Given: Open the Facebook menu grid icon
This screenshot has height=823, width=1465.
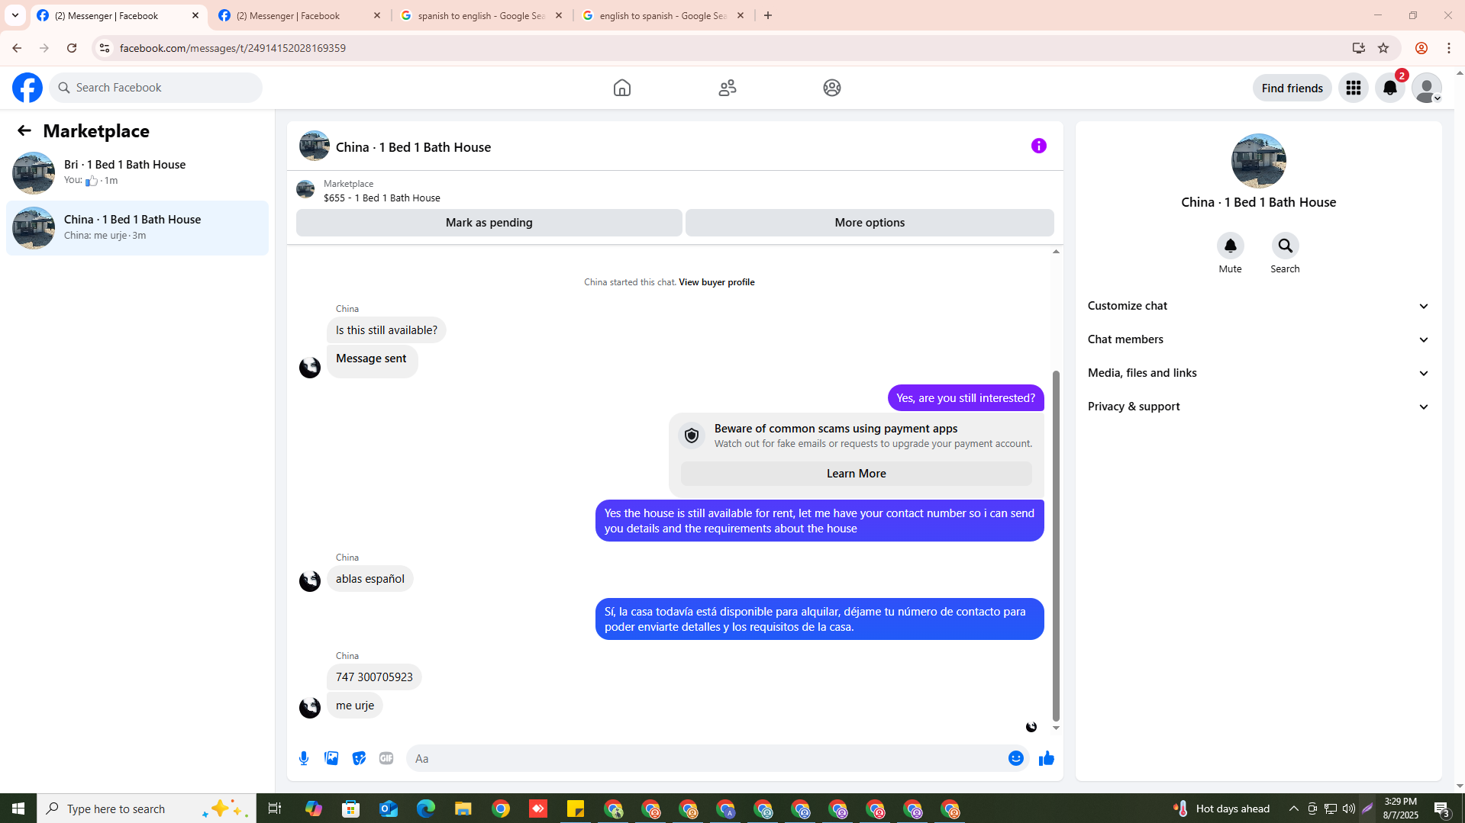Looking at the screenshot, I should click(1354, 88).
